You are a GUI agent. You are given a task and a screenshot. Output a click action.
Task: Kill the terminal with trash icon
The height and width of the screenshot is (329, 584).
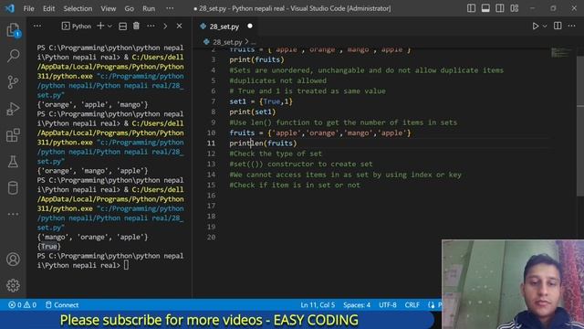(136, 27)
